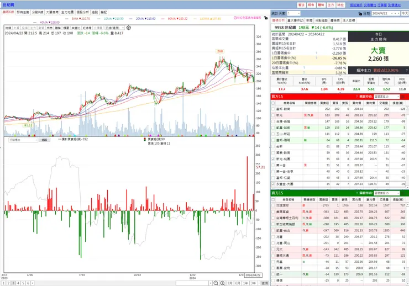Toggle the 均線 chart overlay button
This screenshot has width=409, height=286.
(8, 28)
